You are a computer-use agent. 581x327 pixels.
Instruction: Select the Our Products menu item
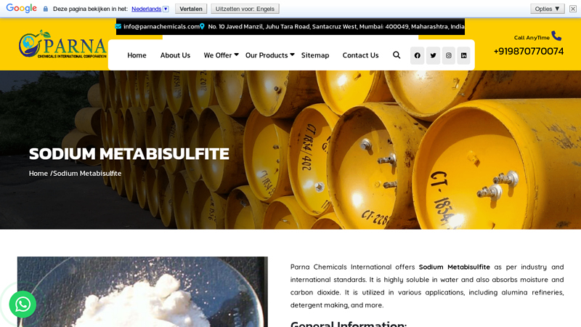267,55
